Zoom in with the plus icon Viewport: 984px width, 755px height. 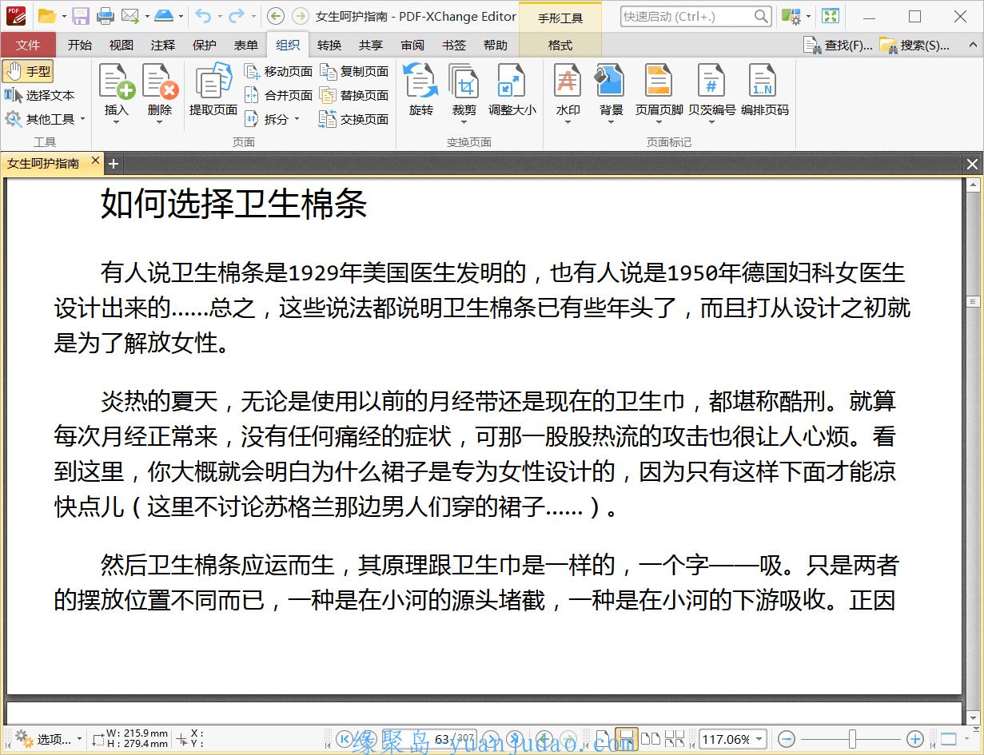coord(915,739)
